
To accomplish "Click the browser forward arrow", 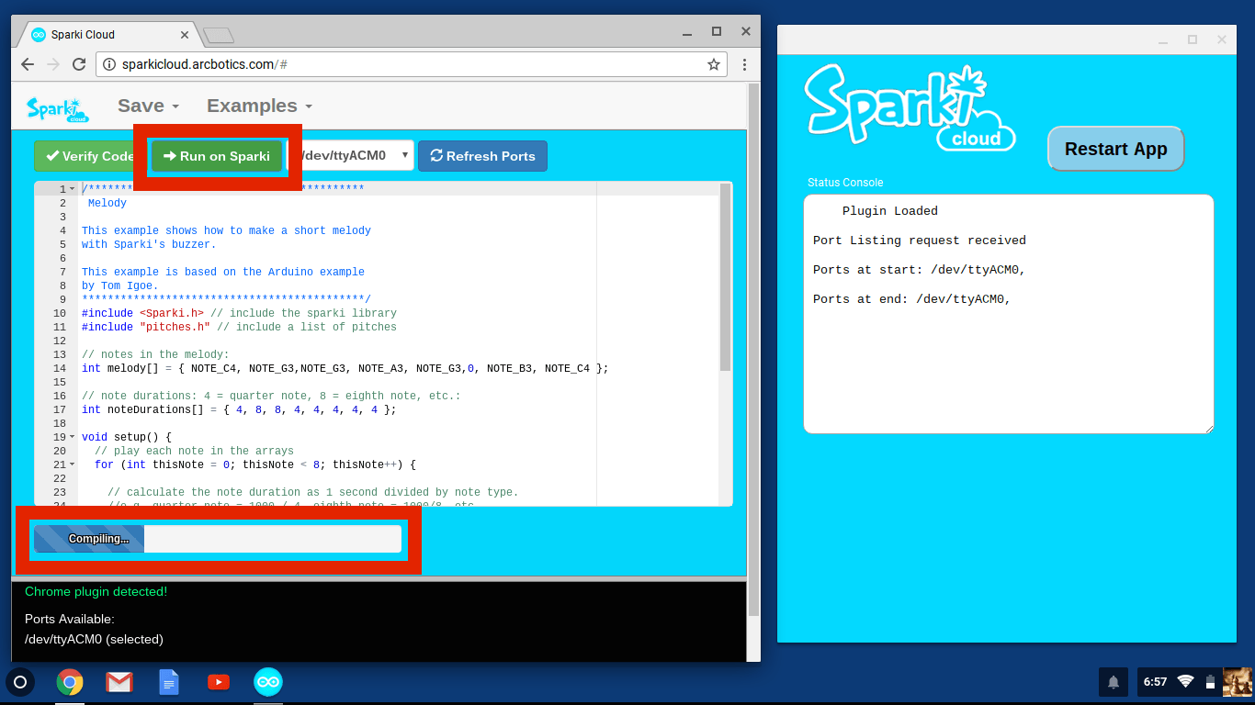I will 53,64.
